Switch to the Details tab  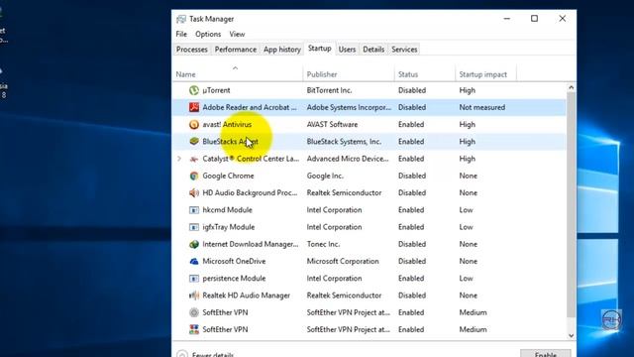coord(373,50)
